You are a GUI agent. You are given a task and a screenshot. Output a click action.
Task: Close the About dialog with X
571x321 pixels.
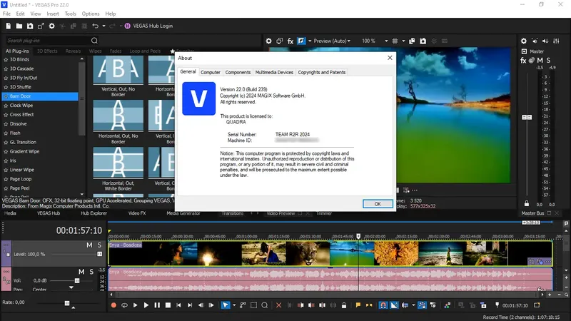390,58
